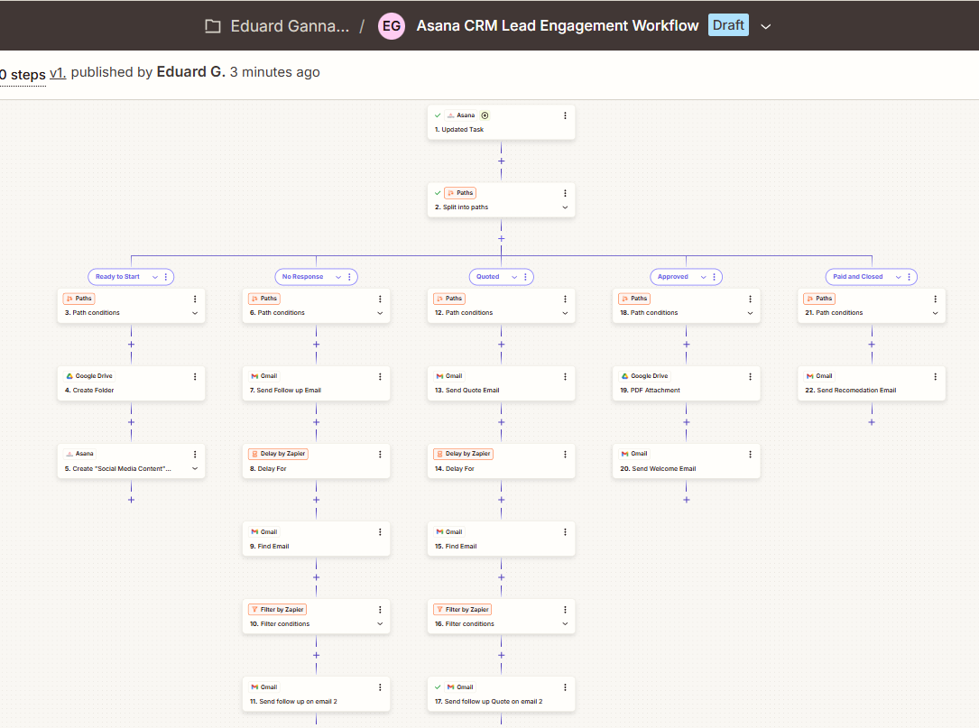Open options menu for Create Social Media Content step
The image size is (979, 728).
[x=195, y=455]
